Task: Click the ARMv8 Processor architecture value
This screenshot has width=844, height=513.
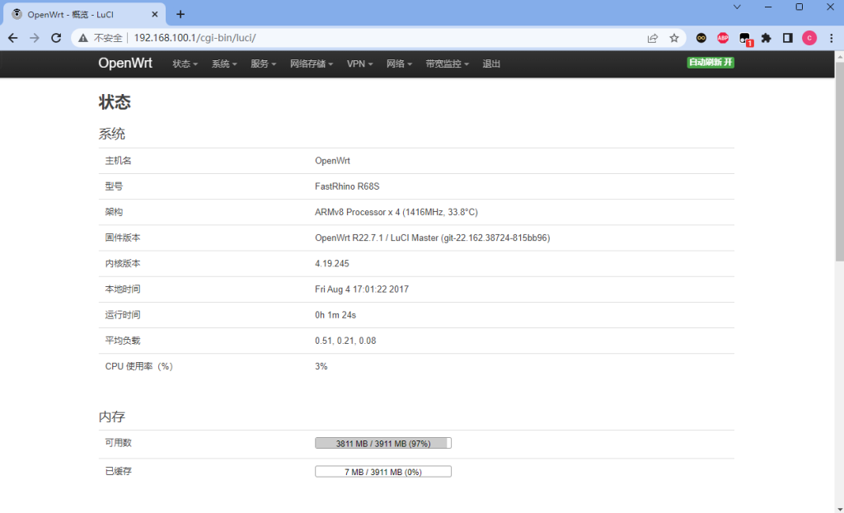Action: [x=396, y=212]
